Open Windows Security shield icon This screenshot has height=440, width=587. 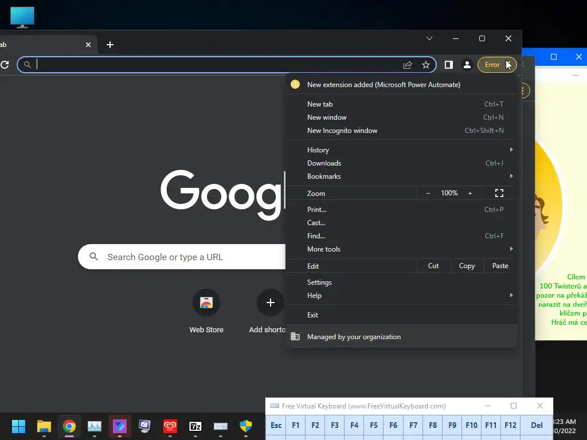pos(246,426)
